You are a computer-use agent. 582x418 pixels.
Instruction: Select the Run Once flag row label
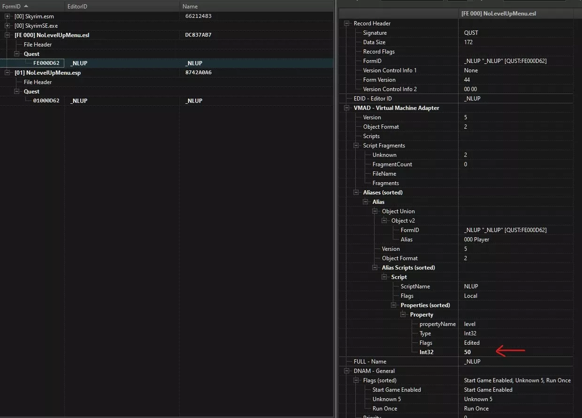(385, 409)
